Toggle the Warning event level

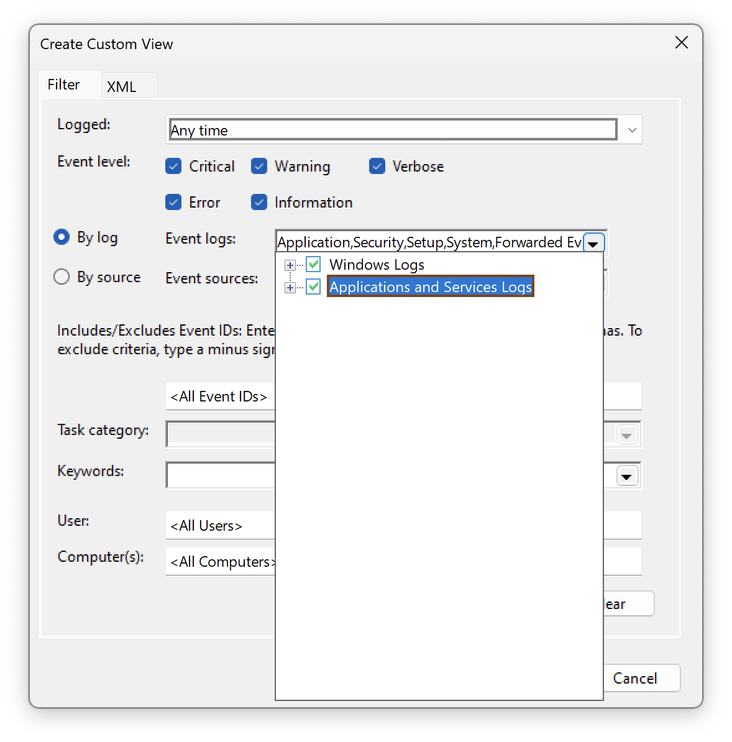259,166
